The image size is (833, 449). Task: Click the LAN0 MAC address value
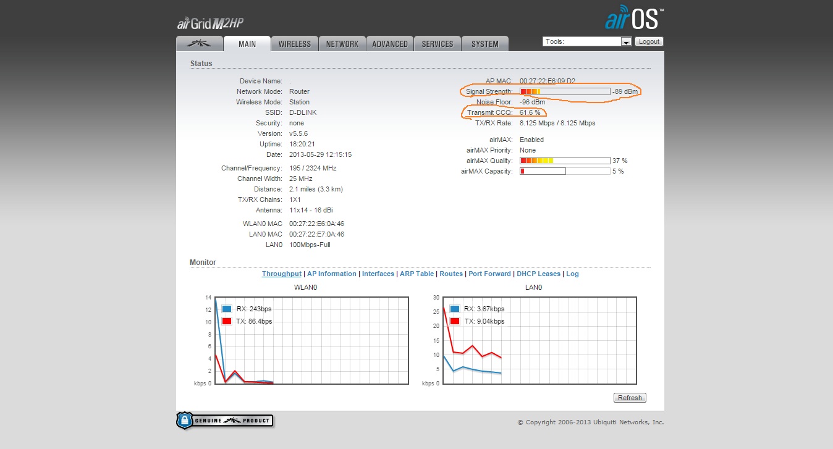click(317, 234)
